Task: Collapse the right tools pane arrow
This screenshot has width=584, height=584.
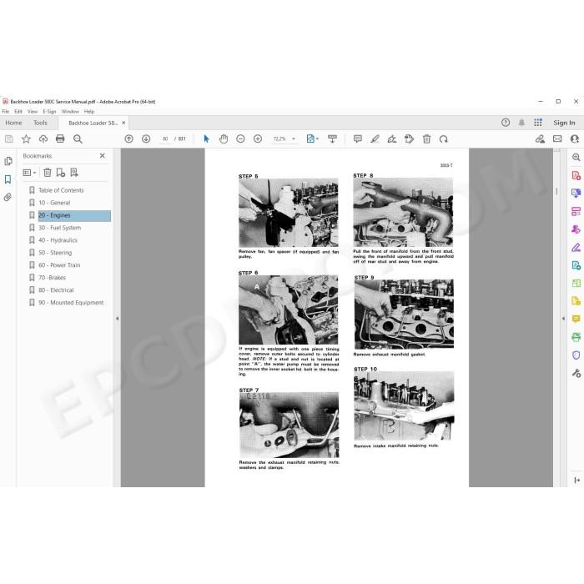Action: point(563,319)
